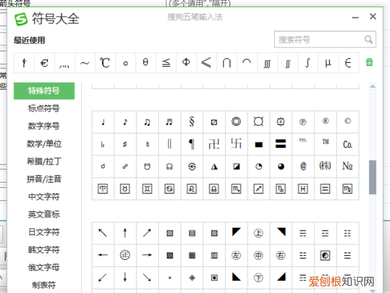Insert the triple integral symbol
Image resolution: width=390 pixels, height=293 pixels.
click(x=267, y=63)
